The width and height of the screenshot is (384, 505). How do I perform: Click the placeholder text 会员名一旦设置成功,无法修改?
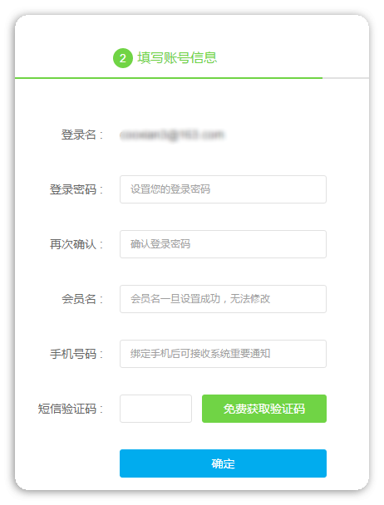click(x=200, y=299)
